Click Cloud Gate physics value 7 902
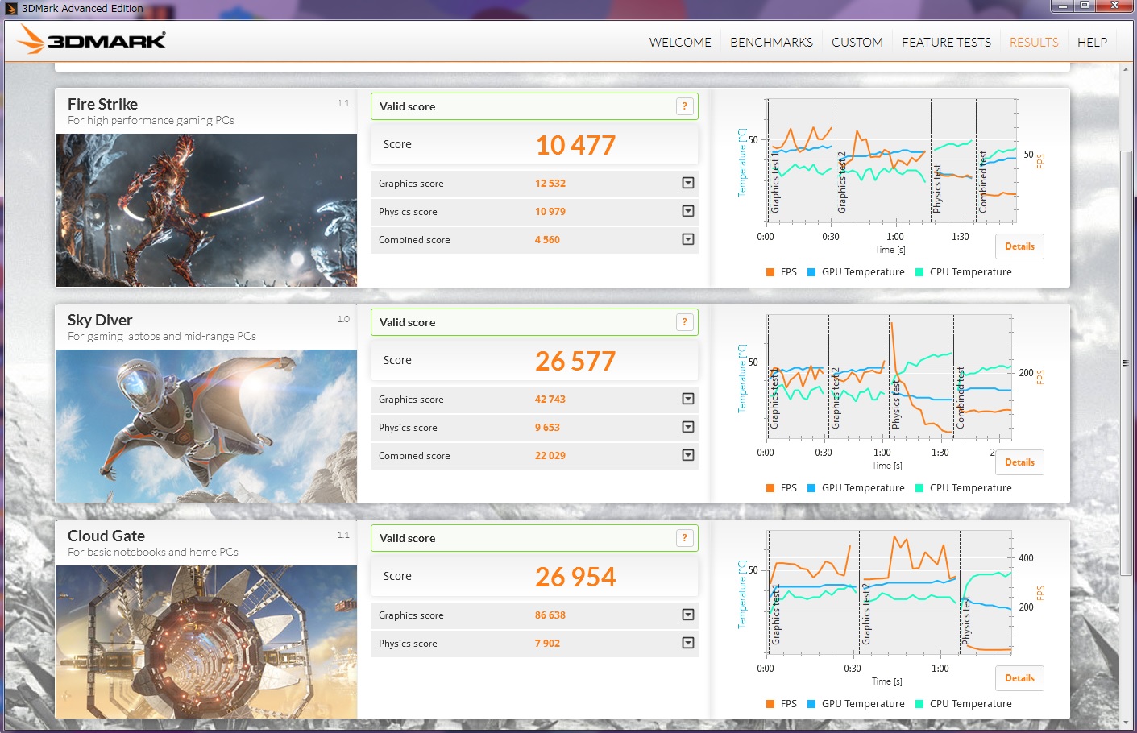This screenshot has height=733, width=1137. (x=547, y=644)
